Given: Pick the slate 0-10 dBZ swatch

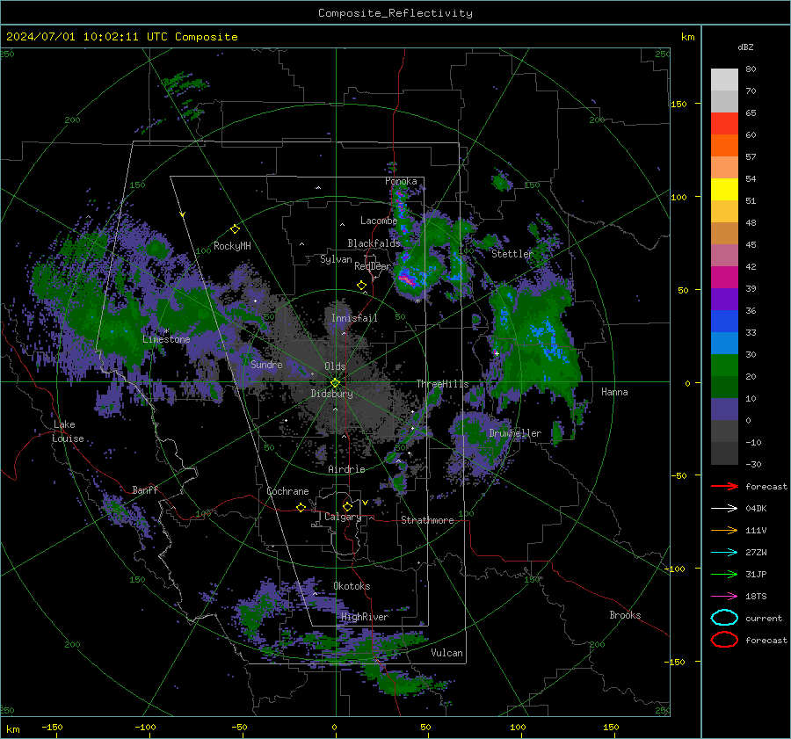Looking at the screenshot, I should (724, 409).
